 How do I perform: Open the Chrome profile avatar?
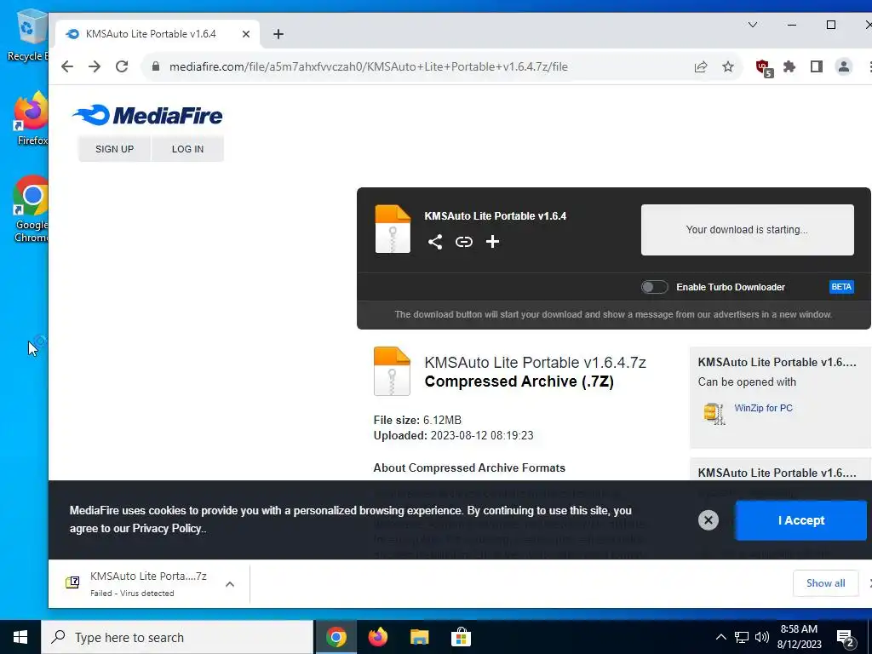click(844, 66)
